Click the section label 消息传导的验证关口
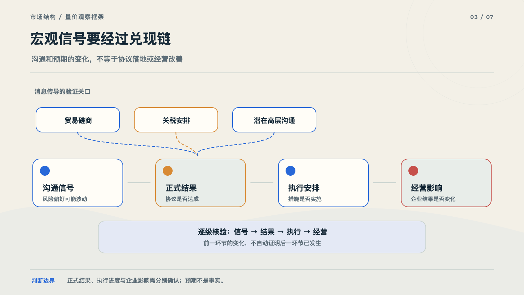Image resolution: width=524 pixels, height=295 pixels. coord(62,91)
